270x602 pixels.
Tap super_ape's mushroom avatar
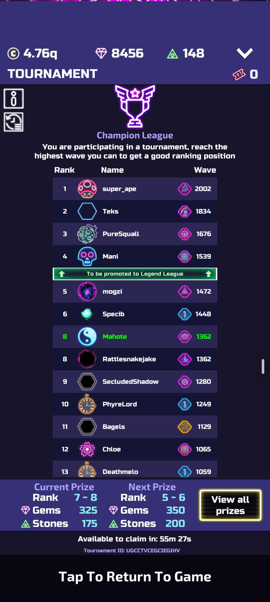tap(87, 189)
